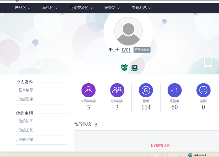Open the 专题汇总 navigation menu
Viewport: 219px width, 157px height.
(x=141, y=8)
